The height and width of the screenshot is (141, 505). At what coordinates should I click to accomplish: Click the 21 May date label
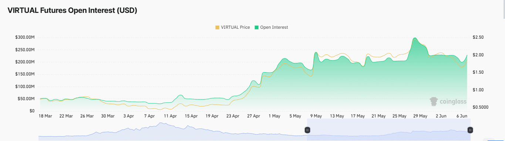[x=378, y=116]
